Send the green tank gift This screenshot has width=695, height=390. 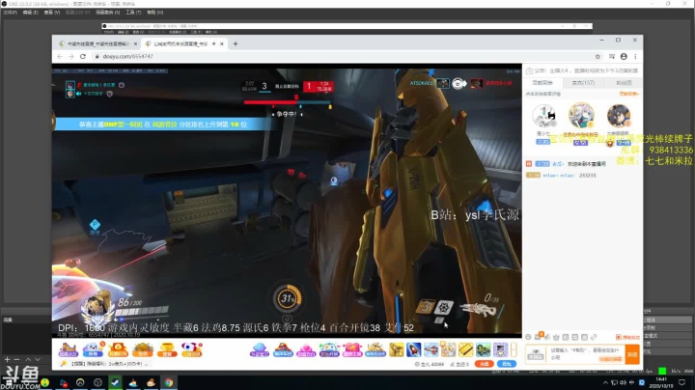[484, 349]
